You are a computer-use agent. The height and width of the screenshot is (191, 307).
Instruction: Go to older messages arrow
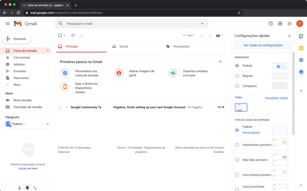(210, 35)
